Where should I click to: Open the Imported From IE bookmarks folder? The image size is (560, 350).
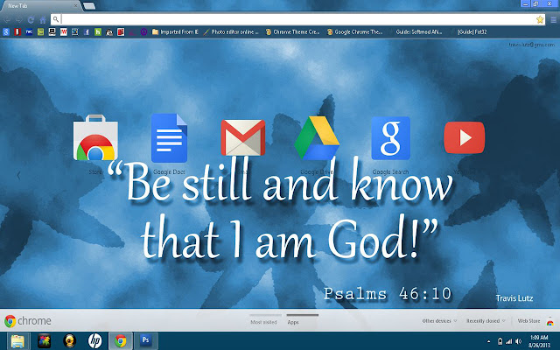(x=175, y=32)
